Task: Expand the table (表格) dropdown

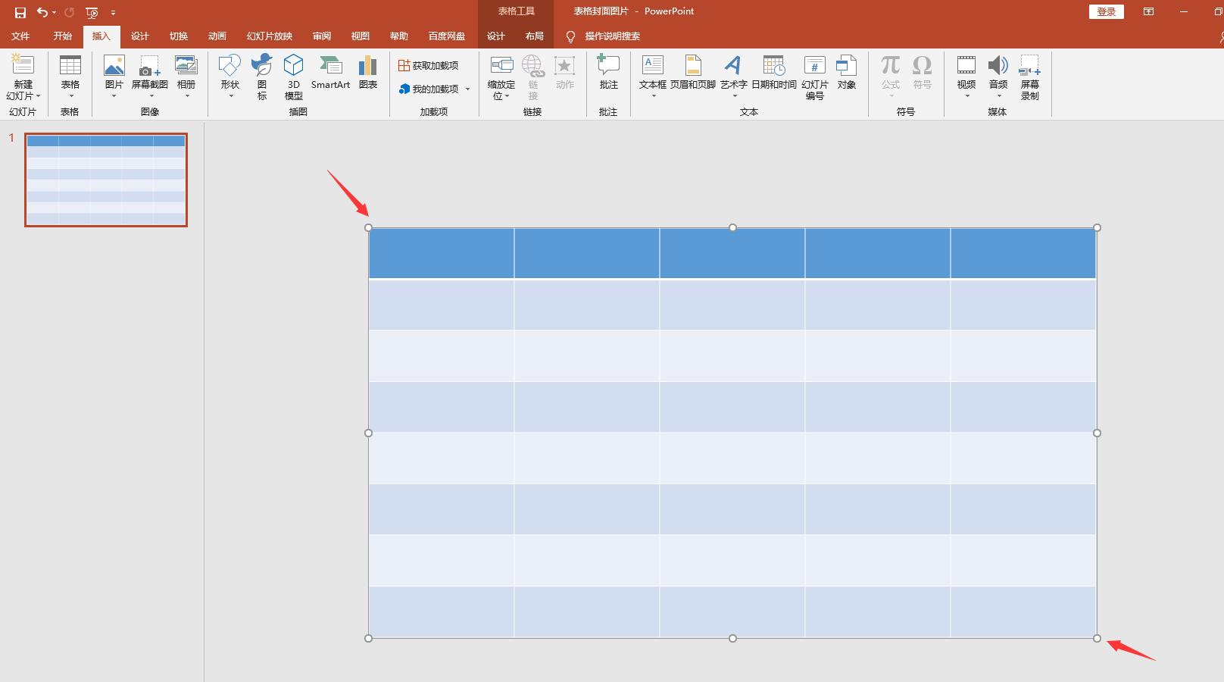Action: click(x=70, y=96)
